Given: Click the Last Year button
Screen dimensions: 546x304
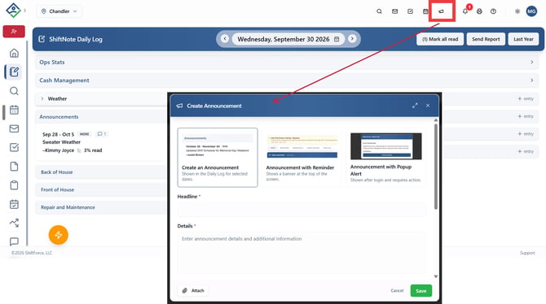Looking at the screenshot, I should (x=523, y=39).
